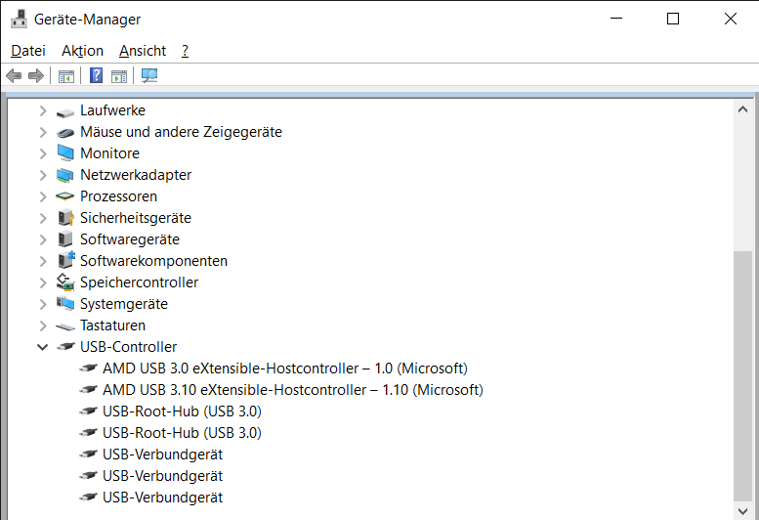
Task: Click the scrollbar up arrow
Action: 742,109
